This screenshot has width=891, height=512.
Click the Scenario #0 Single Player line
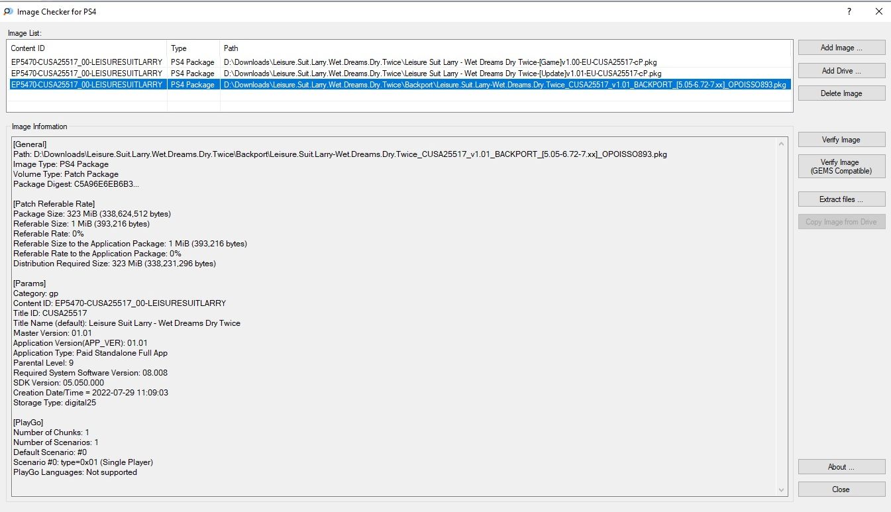tap(83, 462)
